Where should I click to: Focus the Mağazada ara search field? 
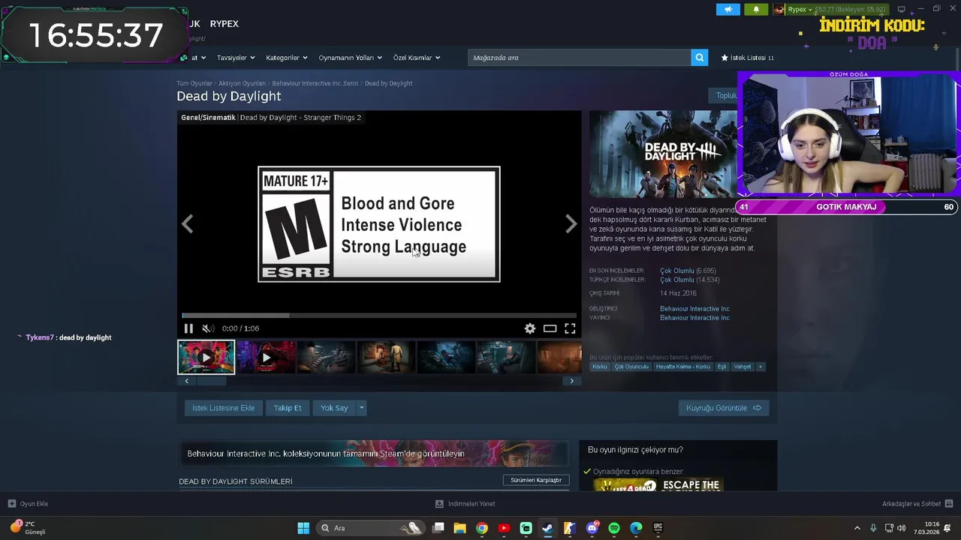click(580, 58)
